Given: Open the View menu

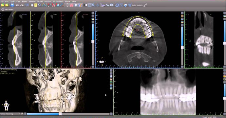Looking at the screenshot, I should tap(18, 1).
